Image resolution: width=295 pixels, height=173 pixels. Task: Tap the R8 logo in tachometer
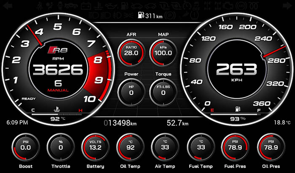pyautogui.click(x=58, y=50)
